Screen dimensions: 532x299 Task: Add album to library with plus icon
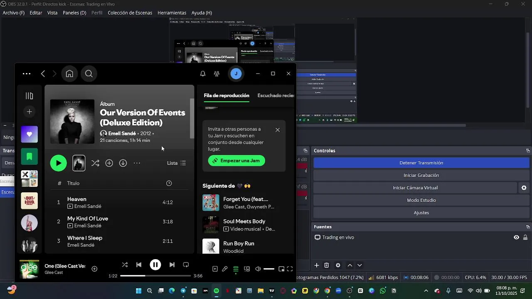click(109, 163)
